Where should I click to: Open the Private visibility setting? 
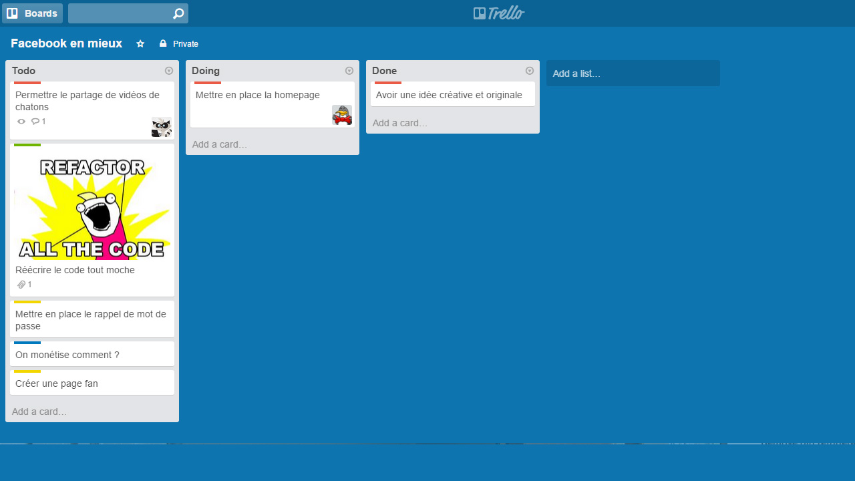[179, 43]
